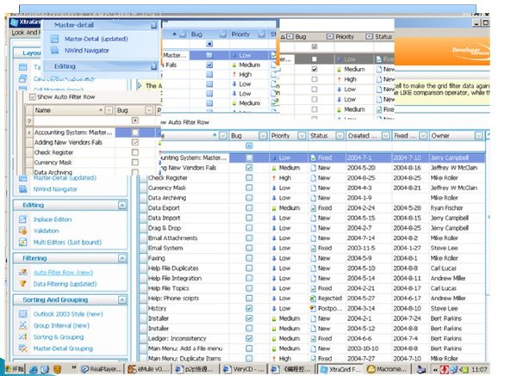517x376 pixels.
Task: Open the Owner column filter dropdown
Action: (479, 136)
